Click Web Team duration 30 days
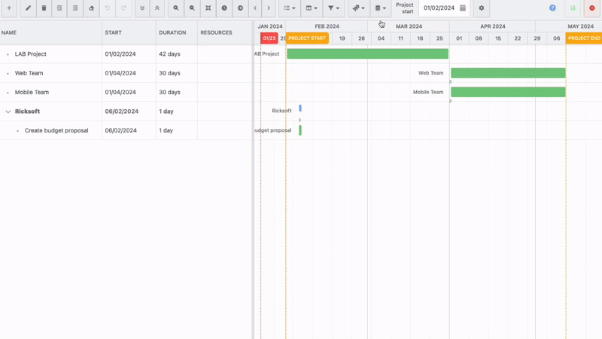Screen dimensions: 602x339 (x=169, y=73)
